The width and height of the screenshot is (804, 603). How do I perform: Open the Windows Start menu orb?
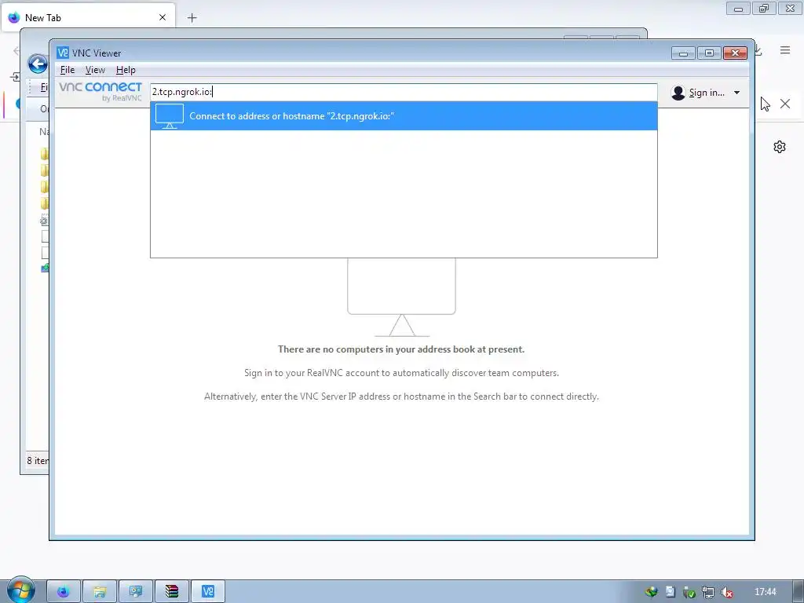tap(20, 590)
